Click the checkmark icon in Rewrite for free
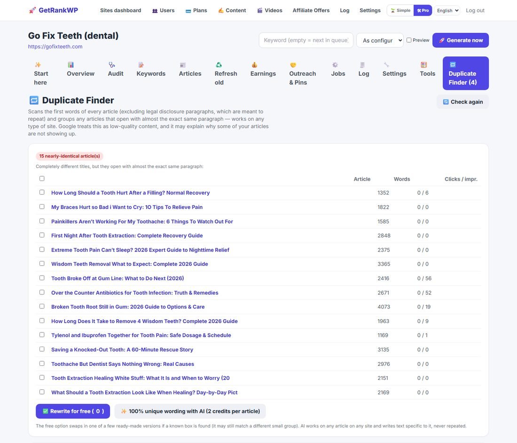This screenshot has height=443, width=517. tap(46, 411)
